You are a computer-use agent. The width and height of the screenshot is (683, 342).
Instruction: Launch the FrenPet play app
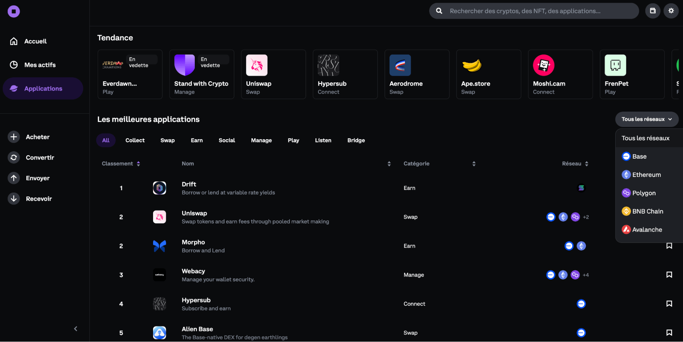[615, 65]
